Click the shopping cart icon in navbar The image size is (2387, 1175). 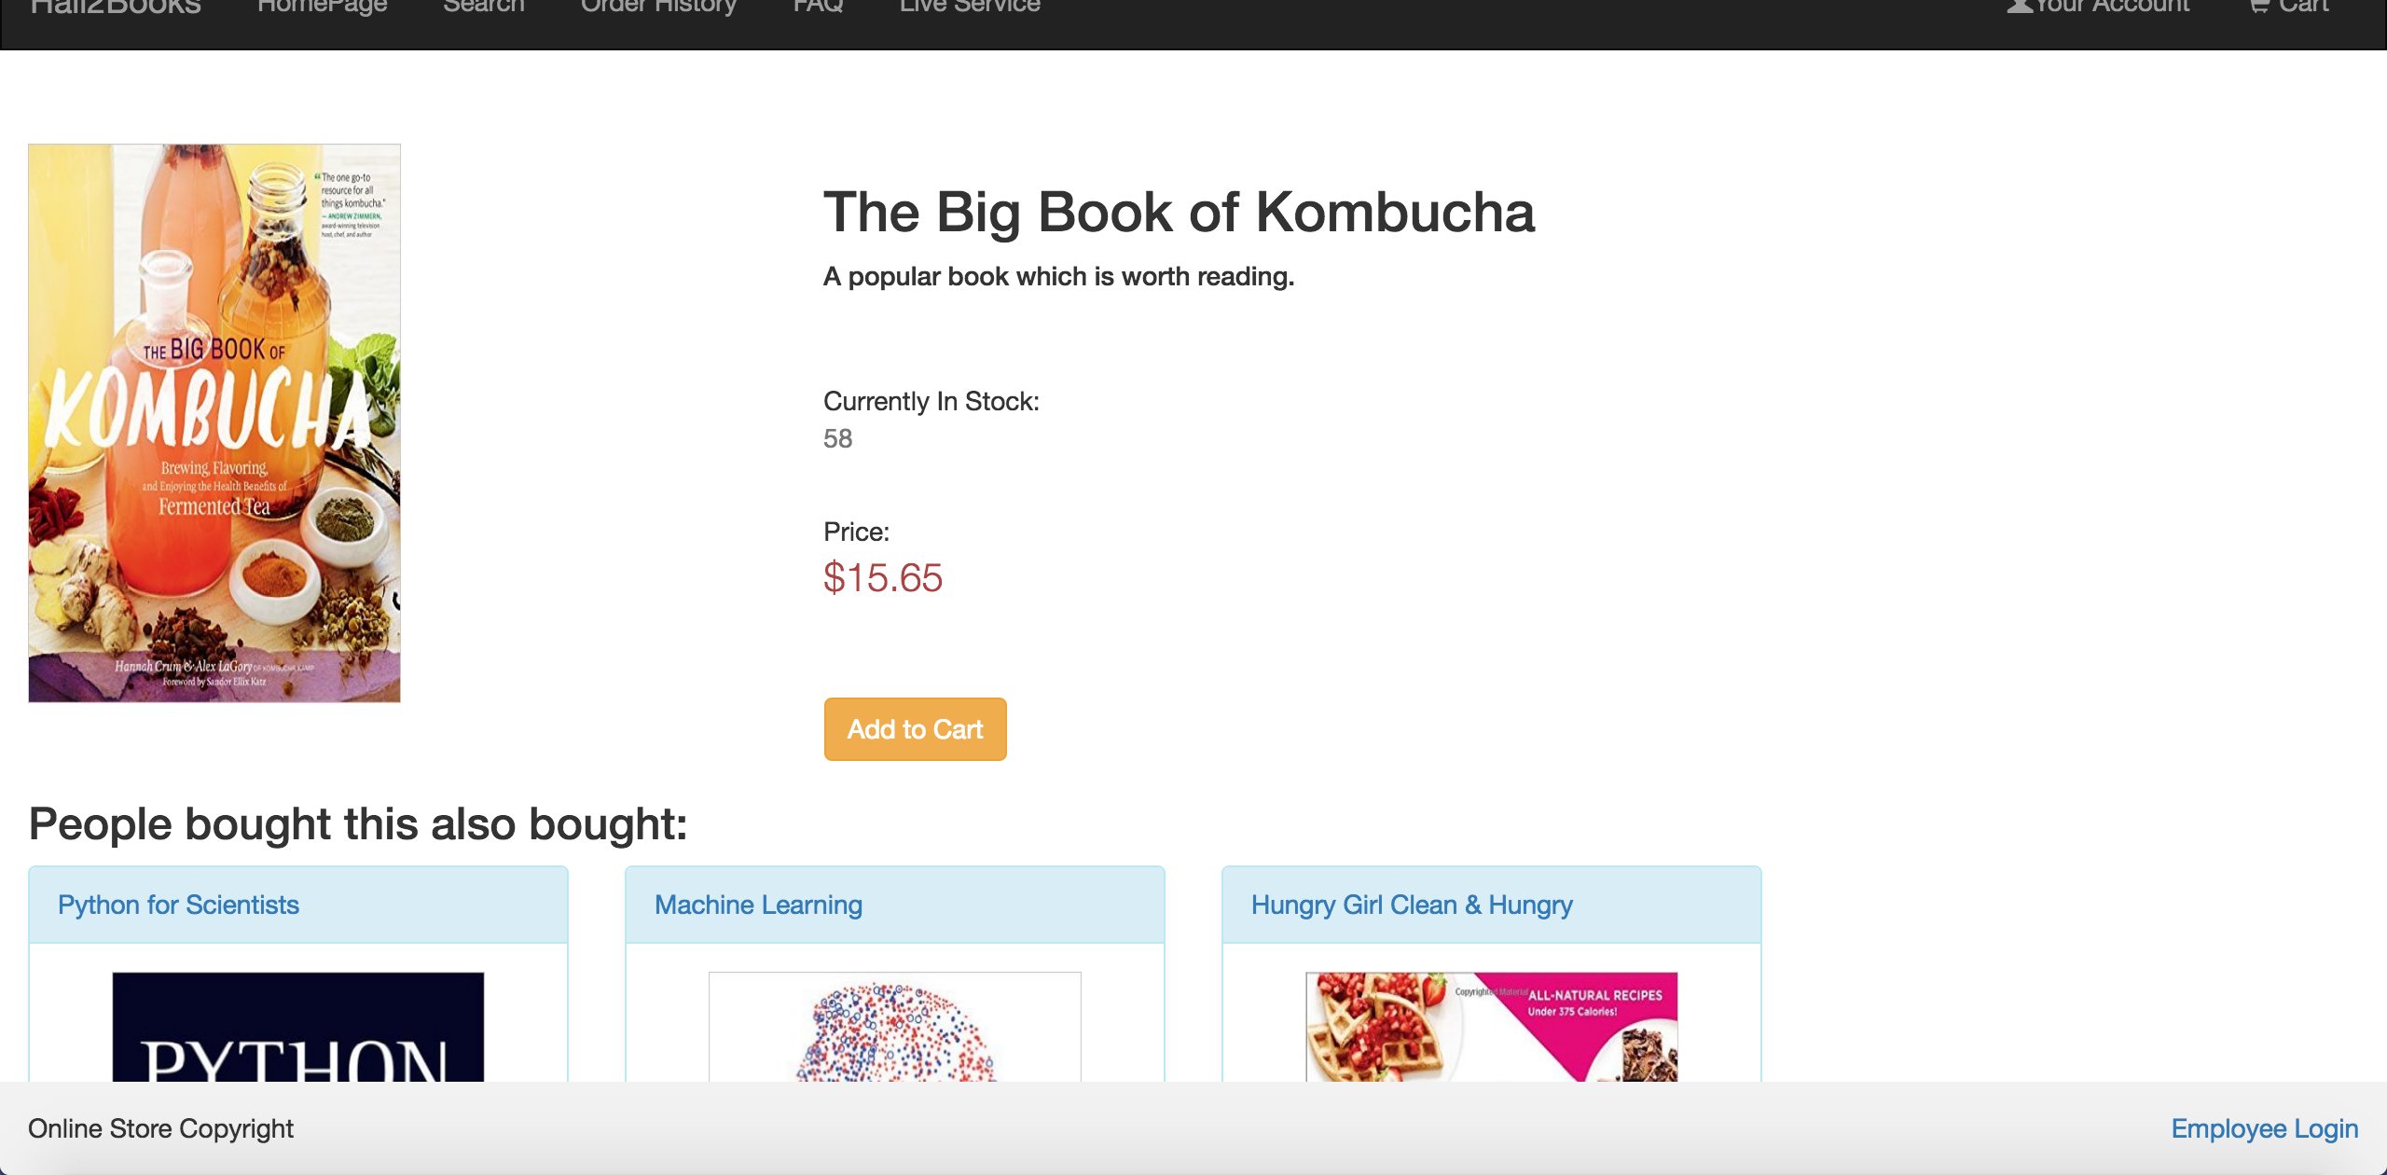pyautogui.click(x=2260, y=6)
